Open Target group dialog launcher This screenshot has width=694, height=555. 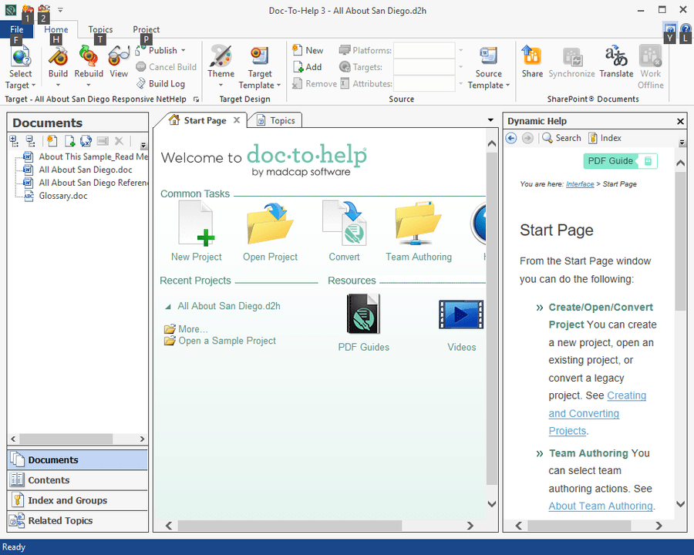tap(196, 99)
